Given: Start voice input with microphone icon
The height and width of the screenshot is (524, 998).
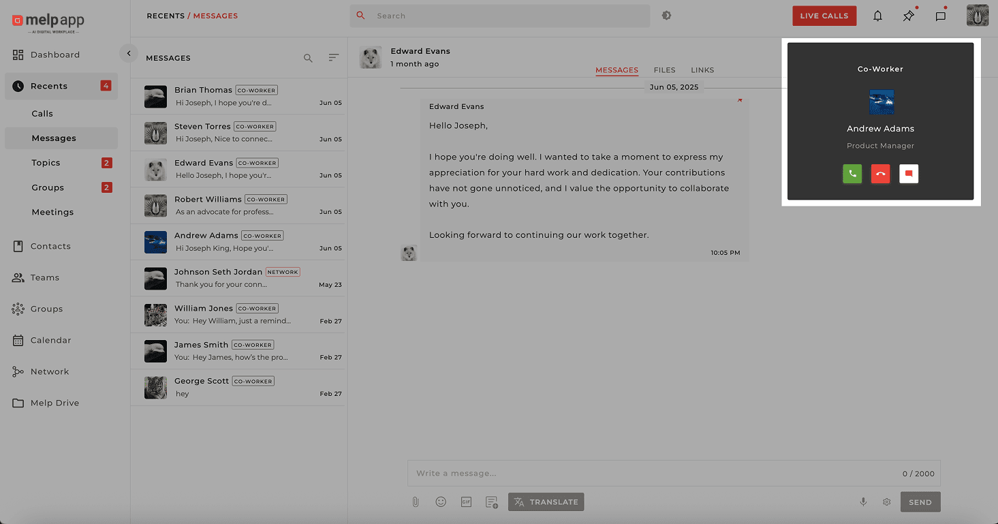Looking at the screenshot, I should point(863,502).
